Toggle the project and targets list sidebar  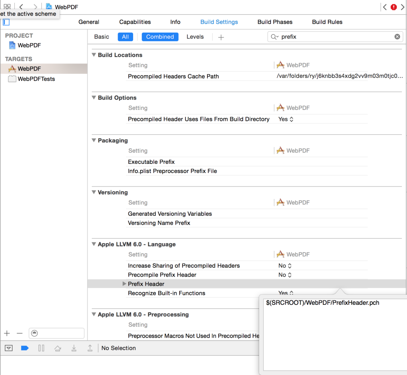click(x=6, y=22)
